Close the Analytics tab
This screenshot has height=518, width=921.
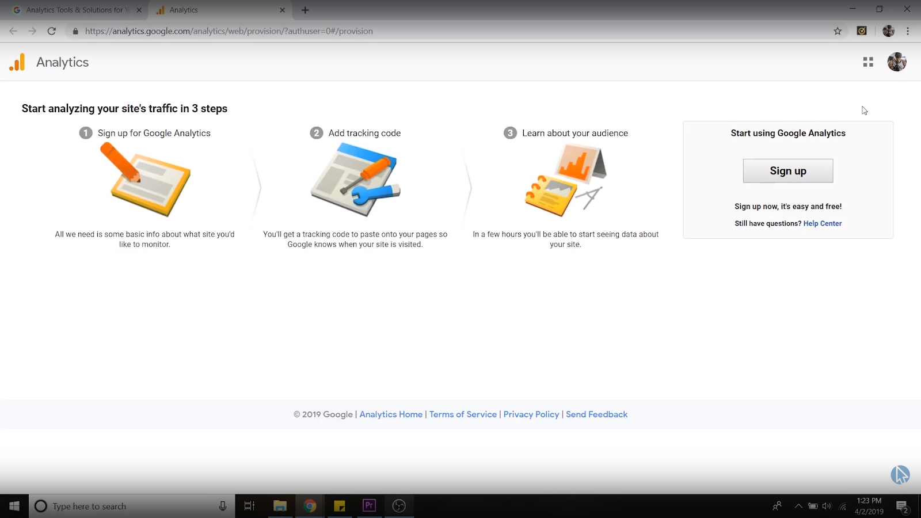click(282, 10)
